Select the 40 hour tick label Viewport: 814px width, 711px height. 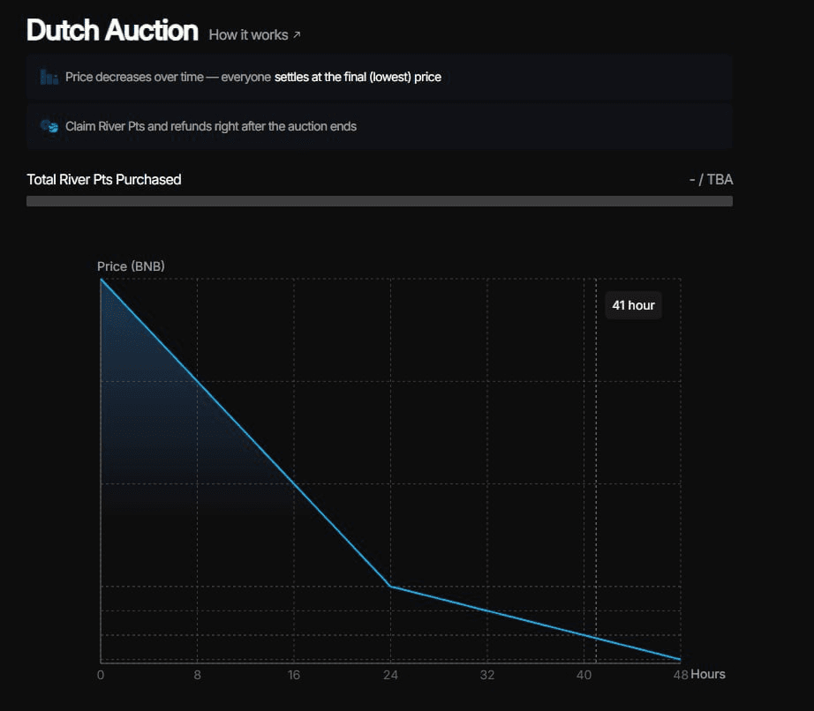584,676
